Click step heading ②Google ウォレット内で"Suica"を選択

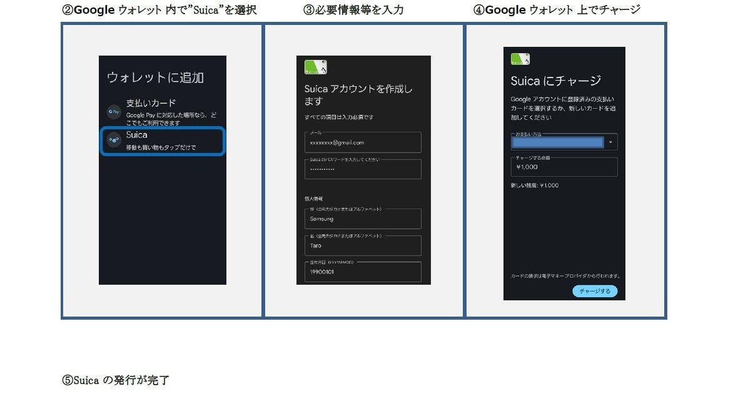click(159, 10)
